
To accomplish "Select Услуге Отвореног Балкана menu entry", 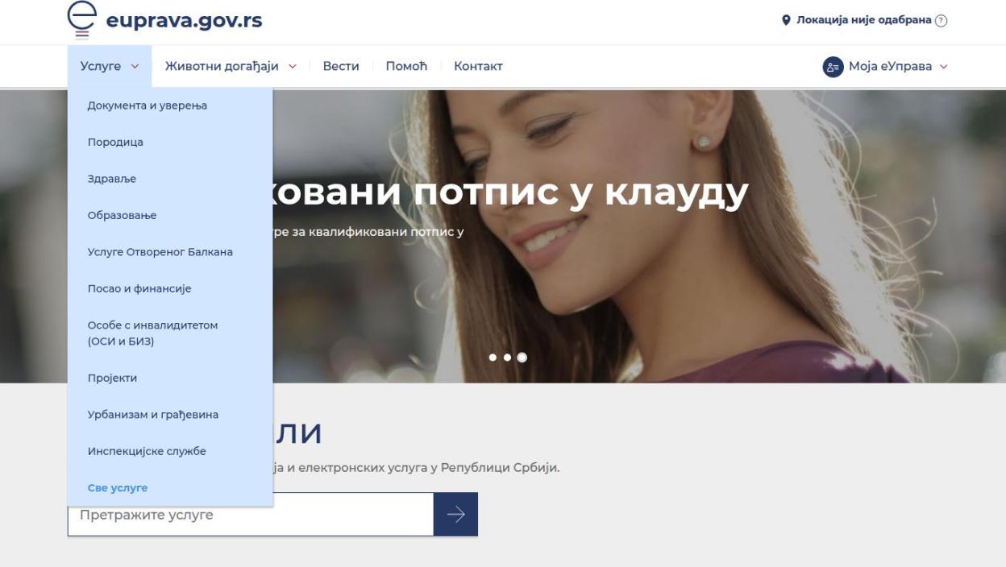I will coord(160,252).
